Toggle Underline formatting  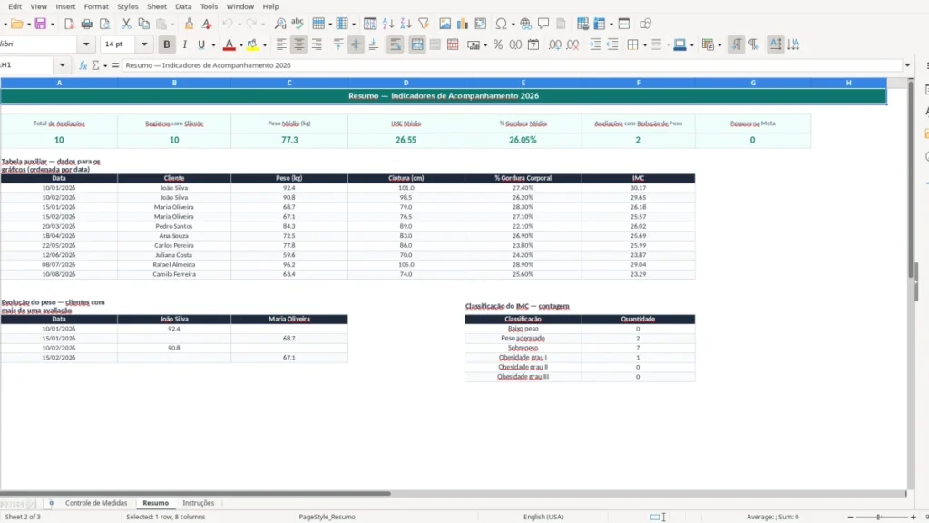[x=201, y=44]
